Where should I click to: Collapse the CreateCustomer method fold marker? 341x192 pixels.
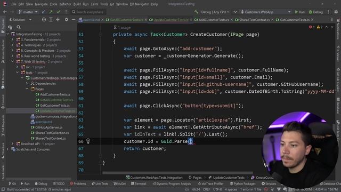[x=100, y=34]
